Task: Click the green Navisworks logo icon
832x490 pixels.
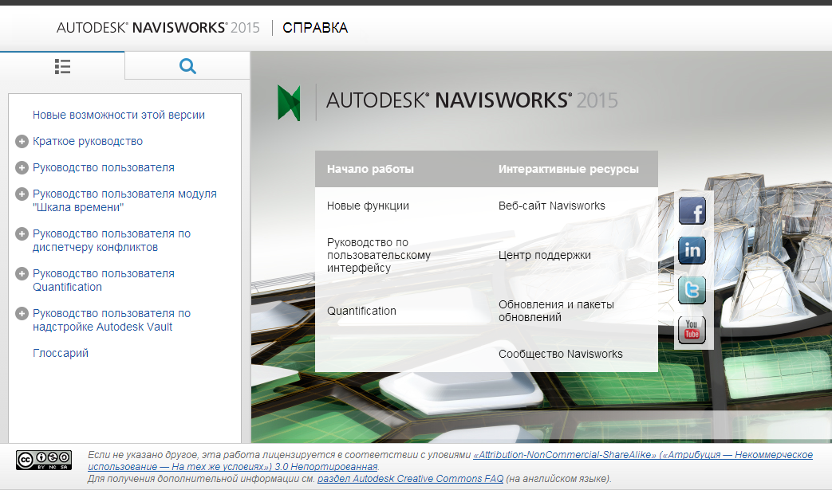Action: tap(289, 102)
